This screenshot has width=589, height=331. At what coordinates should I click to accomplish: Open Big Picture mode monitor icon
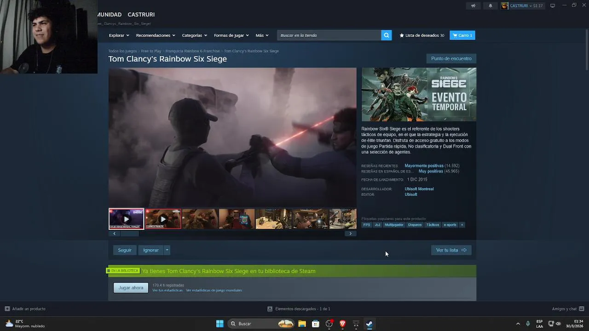(x=553, y=6)
